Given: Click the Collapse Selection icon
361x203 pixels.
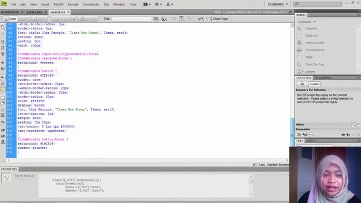Looking at the screenshot, I should [x=3, y=48].
